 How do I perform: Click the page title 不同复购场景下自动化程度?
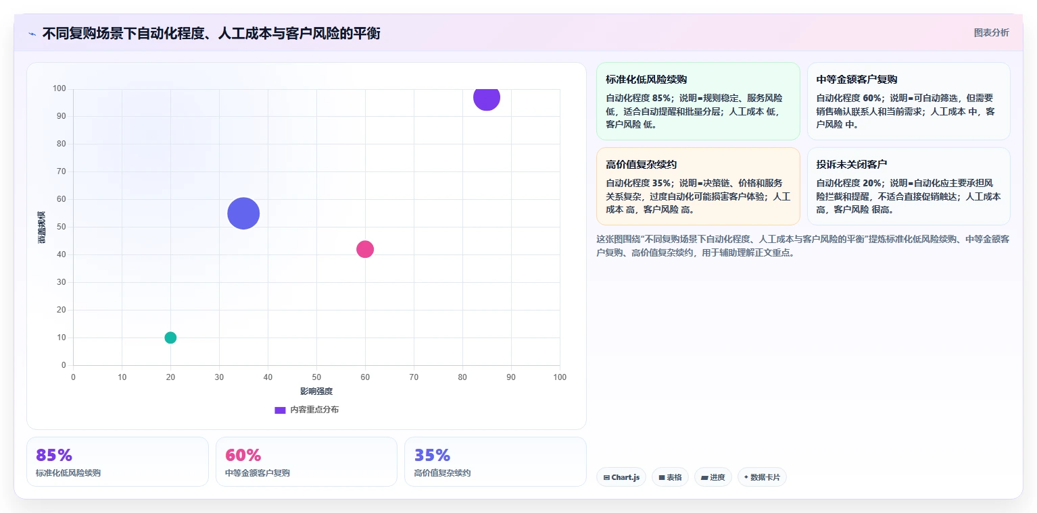click(x=211, y=34)
